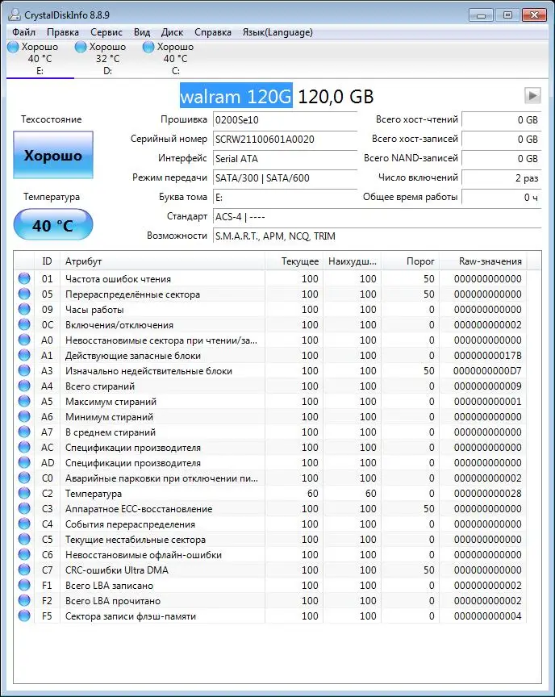Click status orb for attribute C3
555x697 pixels.
[24, 508]
